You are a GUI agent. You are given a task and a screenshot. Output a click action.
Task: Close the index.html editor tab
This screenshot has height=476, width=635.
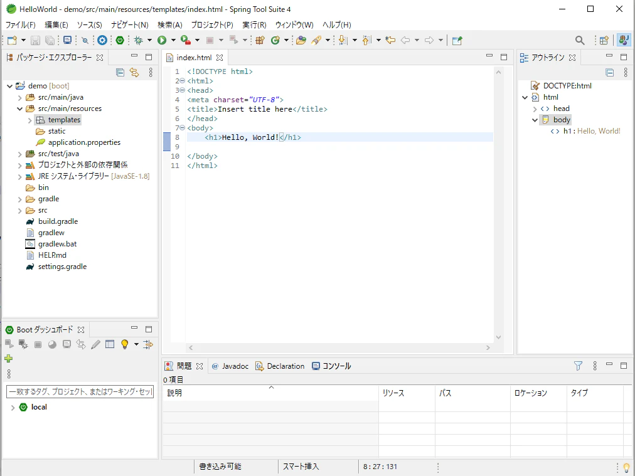[x=220, y=58]
